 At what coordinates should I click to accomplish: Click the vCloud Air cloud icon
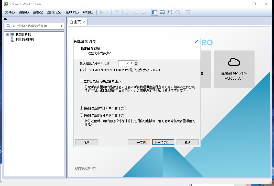(x=234, y=62)
